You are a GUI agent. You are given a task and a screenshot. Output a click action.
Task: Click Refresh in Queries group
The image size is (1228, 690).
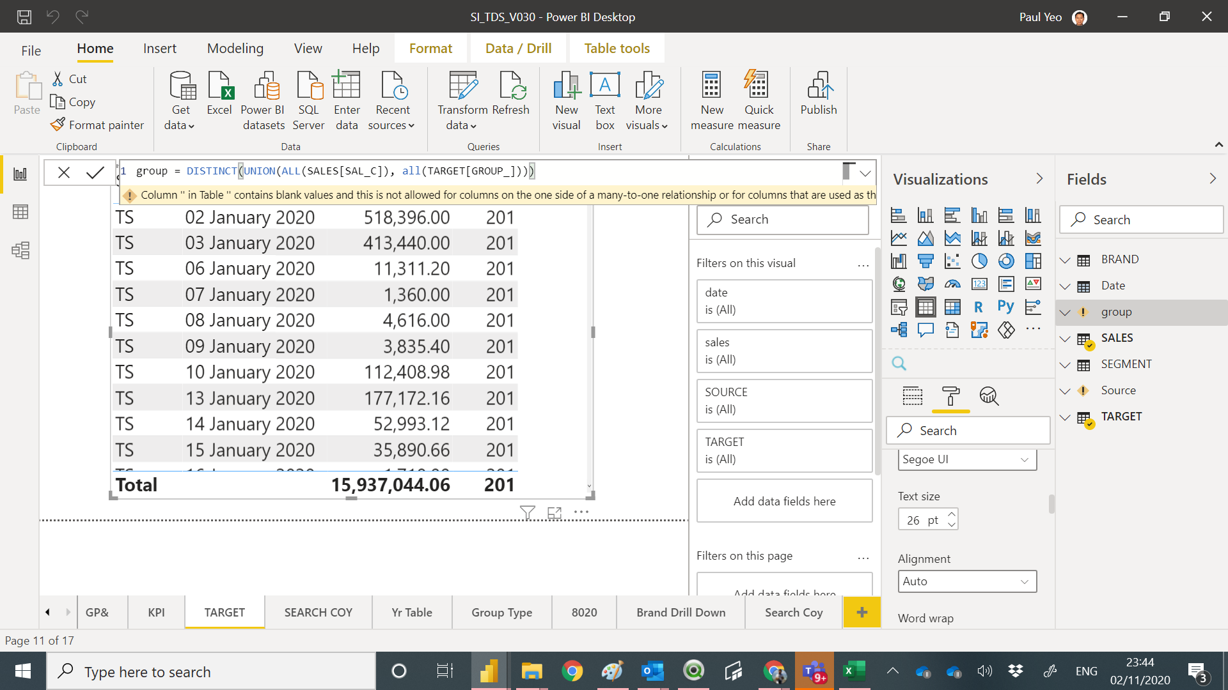(x=511, y=95)
